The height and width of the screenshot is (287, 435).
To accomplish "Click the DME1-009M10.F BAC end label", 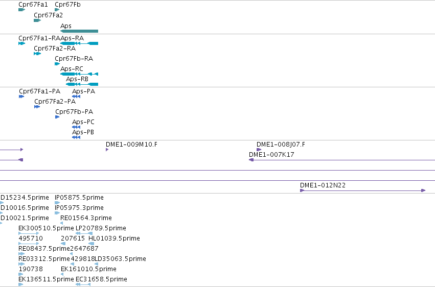I will click(131, 145).
